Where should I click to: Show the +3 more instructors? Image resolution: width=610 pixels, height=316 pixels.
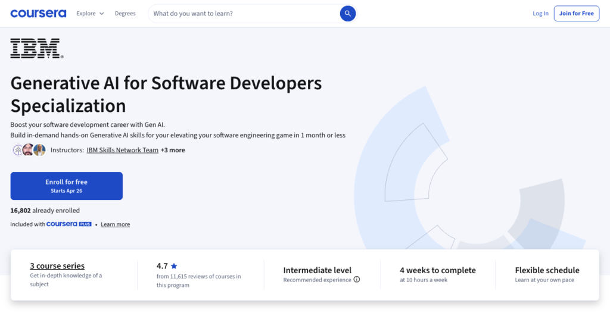173,150
